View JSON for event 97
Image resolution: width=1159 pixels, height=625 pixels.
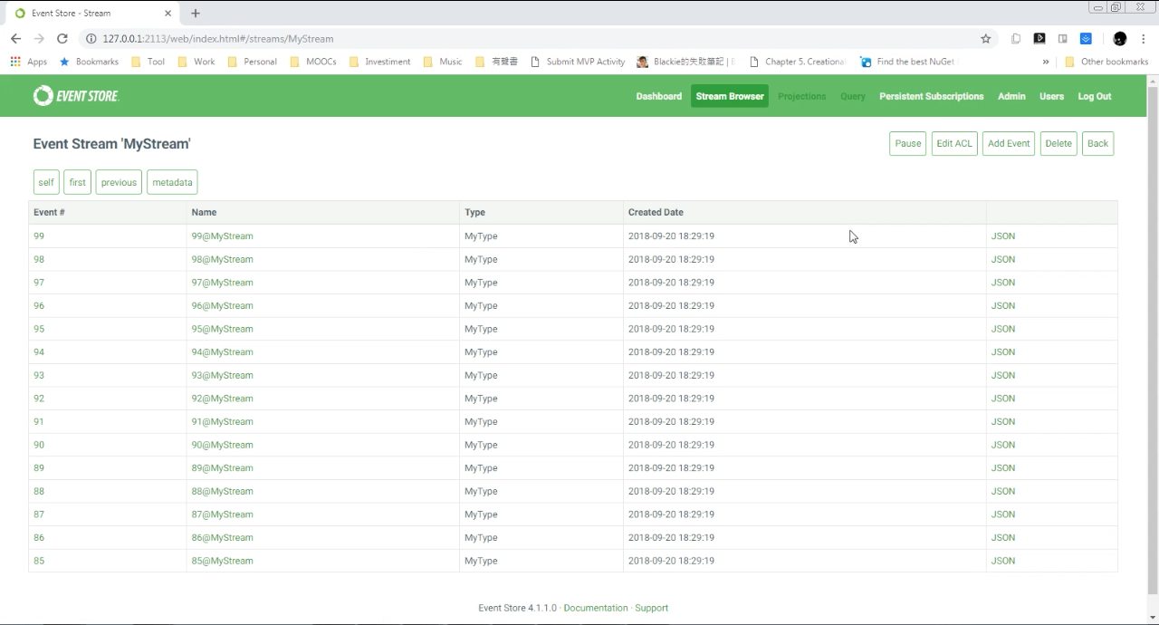click(x=1003, y=283)
